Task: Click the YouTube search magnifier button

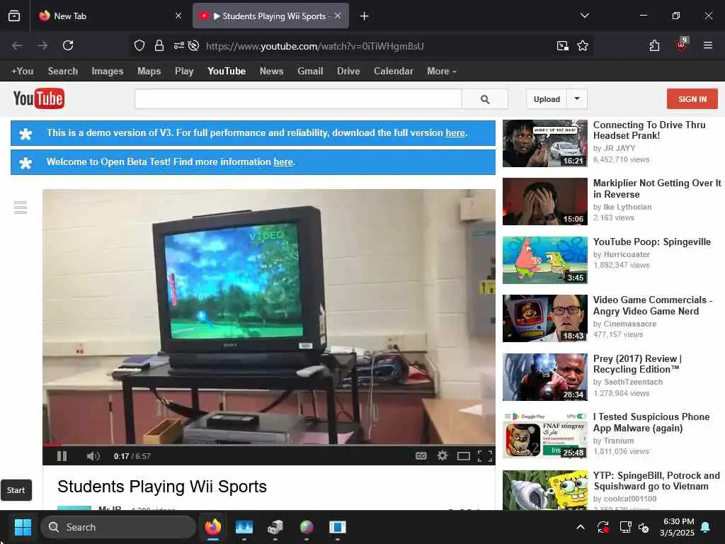Action: point(484,99)
